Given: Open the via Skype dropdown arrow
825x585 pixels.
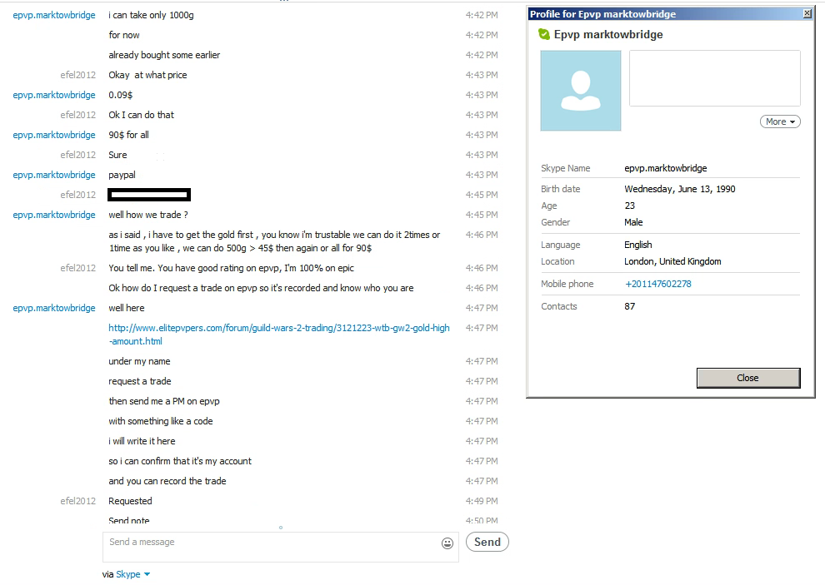Looking at the screenshot, I should [x=147, y=574].
